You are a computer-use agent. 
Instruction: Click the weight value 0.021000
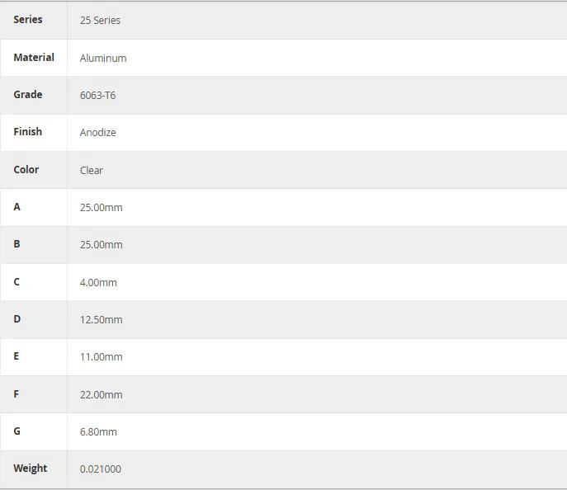click(x=101, y=469)
